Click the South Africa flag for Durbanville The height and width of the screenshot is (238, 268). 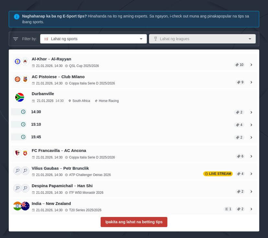(20, 97)
